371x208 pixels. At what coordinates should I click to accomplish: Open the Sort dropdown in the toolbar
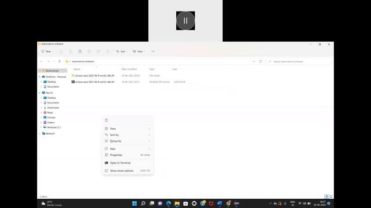click(122, 51)
